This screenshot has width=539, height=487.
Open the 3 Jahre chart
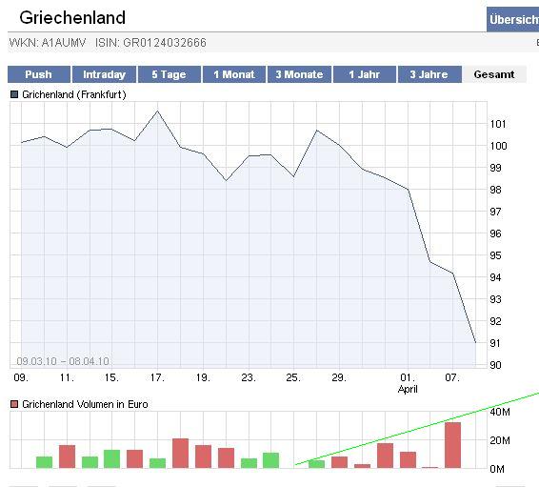[429, 74]
